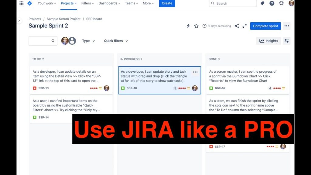Open the More menu
The image size is (311, 175).
(x=148, y=3)
